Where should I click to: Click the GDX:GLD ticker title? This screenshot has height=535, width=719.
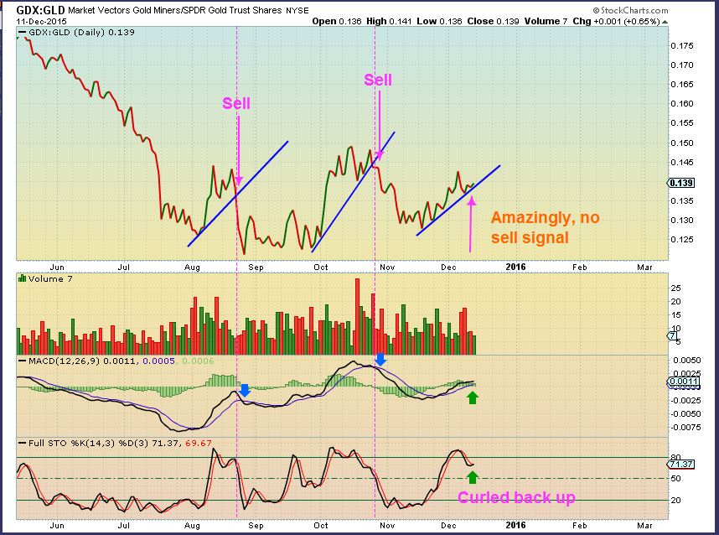click(41, 10)
